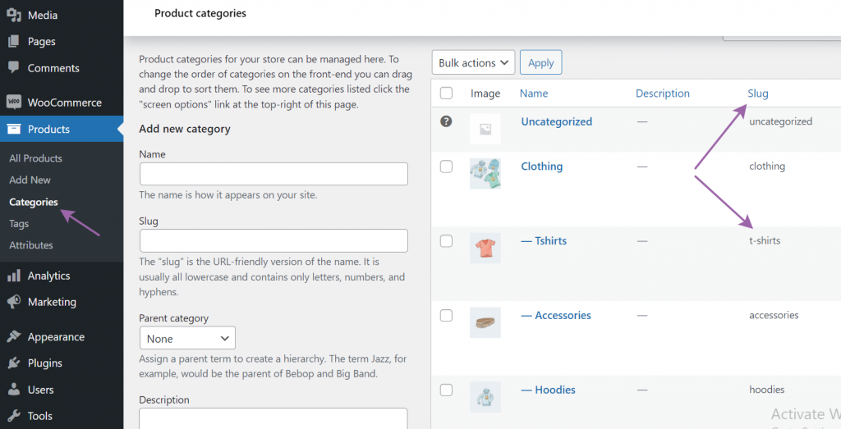Tick the Tshirts category checkbox
841x429 pixels.
[x=446, y=241]
